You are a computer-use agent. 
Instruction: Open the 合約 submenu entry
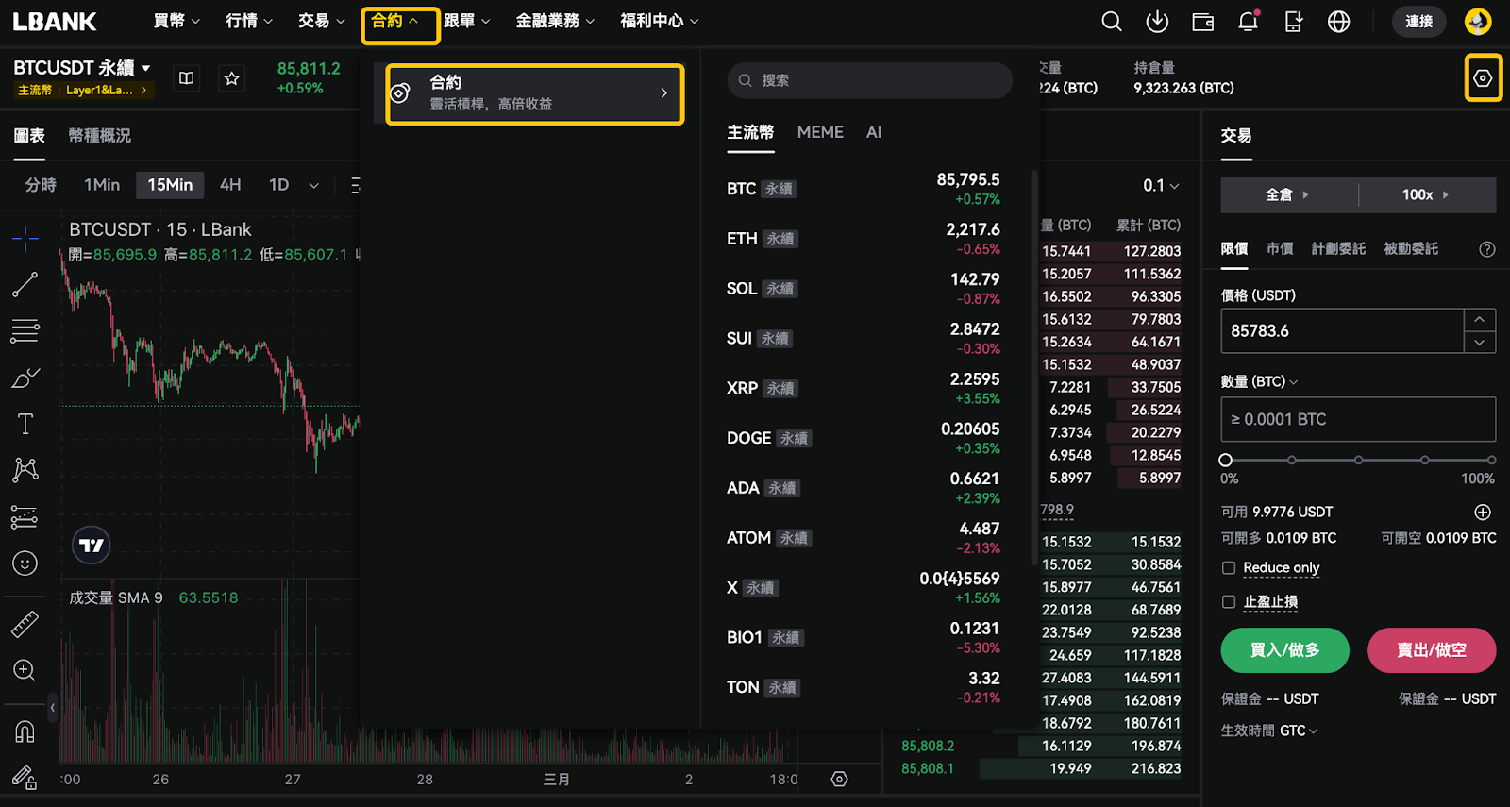(x=534, y=93)
